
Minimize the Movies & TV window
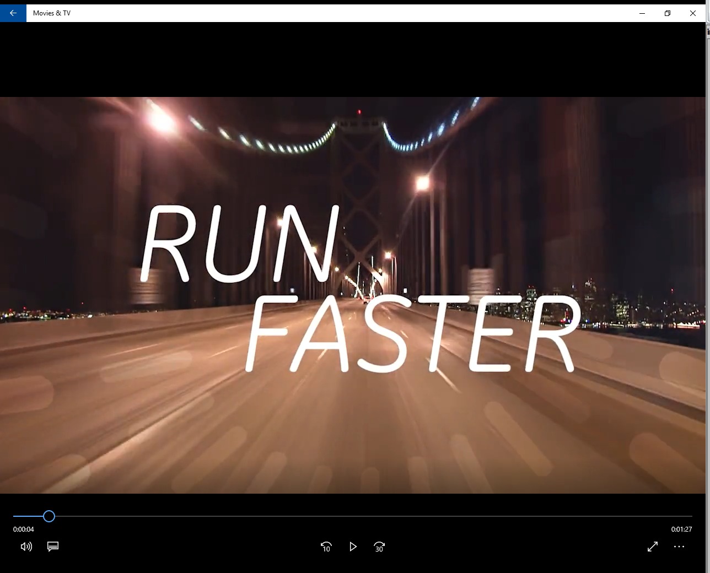[x=642, y=13]
